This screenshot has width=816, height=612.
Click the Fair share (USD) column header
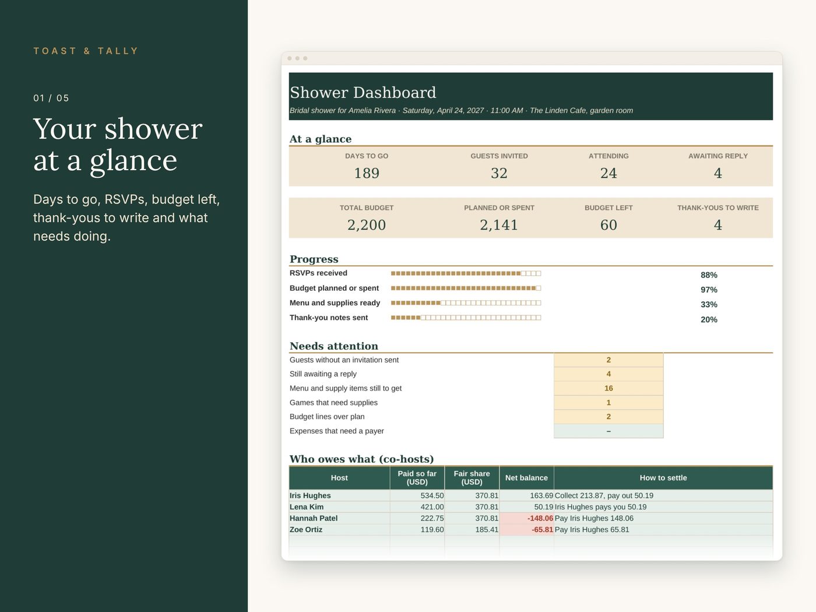pyautogui.click(x=472, y=478)
